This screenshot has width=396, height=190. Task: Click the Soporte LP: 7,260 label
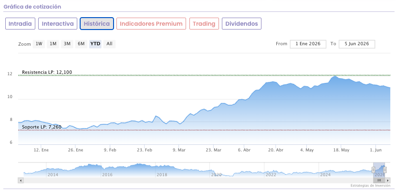[x=42, y=127]
